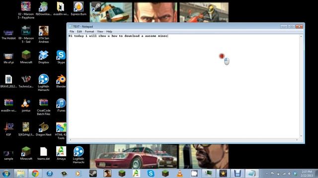Select the Minecraft icon beside Dropbox
The width and height of the screenshot is (318, 178).
tap(26, 57)
